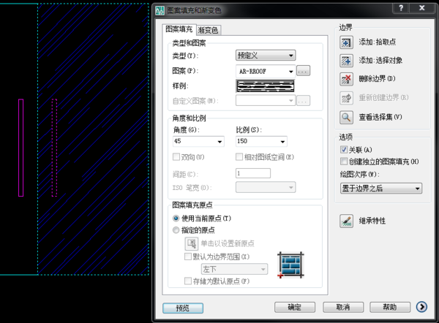
Task: Click the View selections magnifier icon
Action: pyautogui.click(x=346, y=118)
